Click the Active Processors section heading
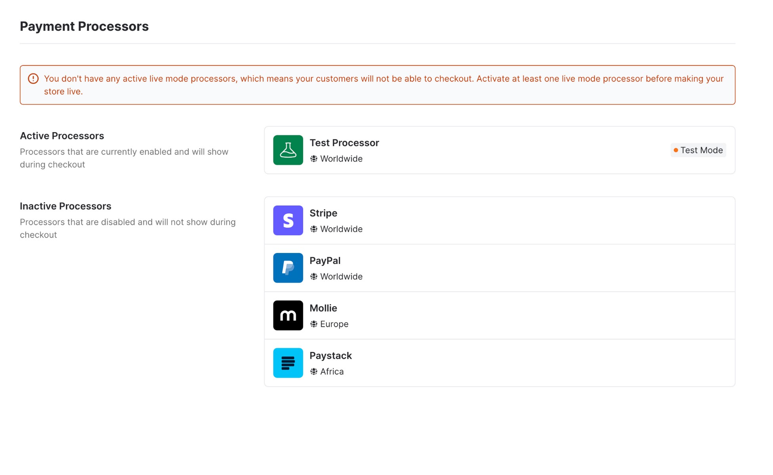Screen dimensions: 773x475 tap(62, 136)
